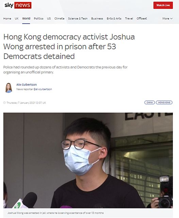Open the Climate section
The height and width of the screenshot is (218, 179).
click(x=59, y=18)
